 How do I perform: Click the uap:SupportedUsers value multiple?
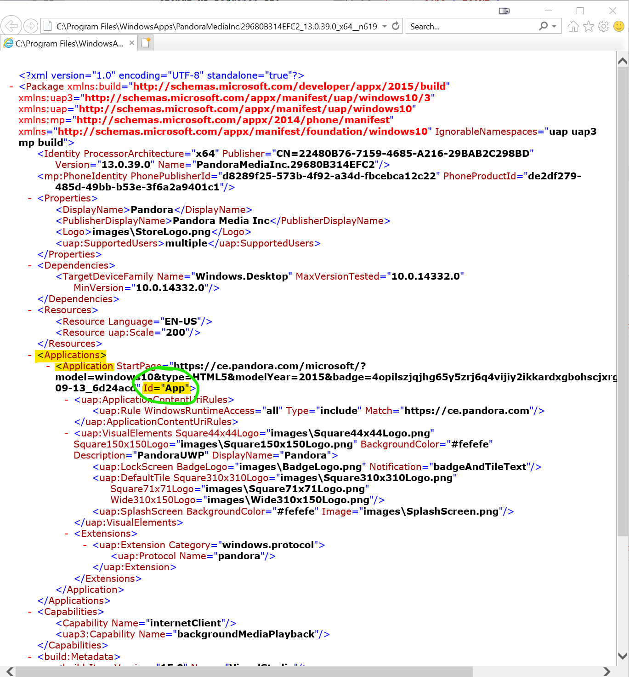186,243
